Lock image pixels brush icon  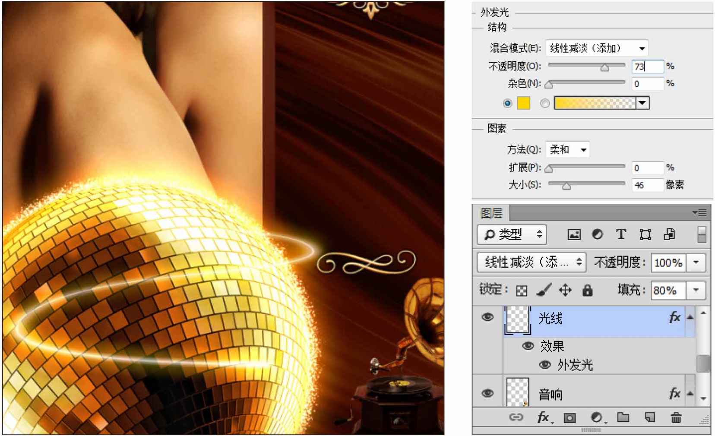tap(544, 290)
